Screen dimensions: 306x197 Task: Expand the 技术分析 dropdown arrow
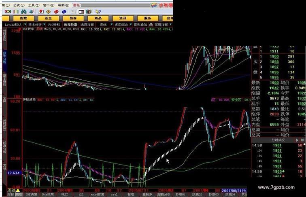(44, 25)
